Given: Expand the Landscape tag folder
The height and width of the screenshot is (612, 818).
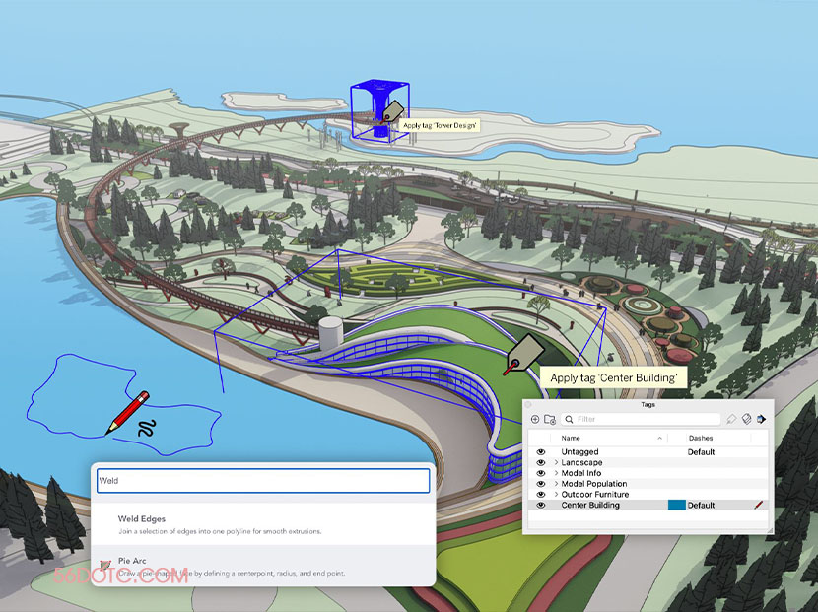Looking at the screenshot, I should 556,463.
